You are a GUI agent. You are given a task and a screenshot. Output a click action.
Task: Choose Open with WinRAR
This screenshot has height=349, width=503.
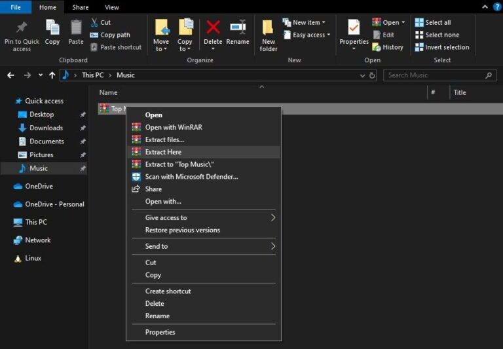pos(204,127)
